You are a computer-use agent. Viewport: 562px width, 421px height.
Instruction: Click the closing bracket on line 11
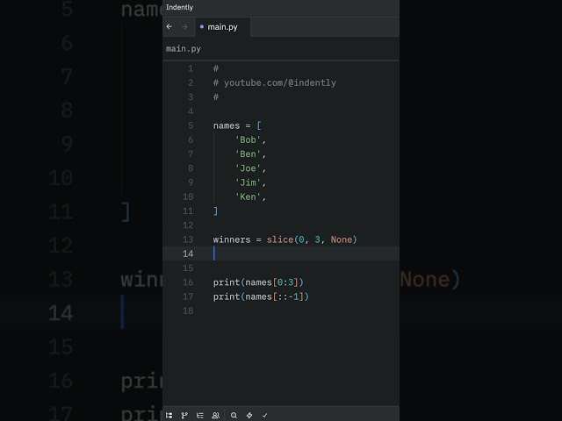[215, 211]
